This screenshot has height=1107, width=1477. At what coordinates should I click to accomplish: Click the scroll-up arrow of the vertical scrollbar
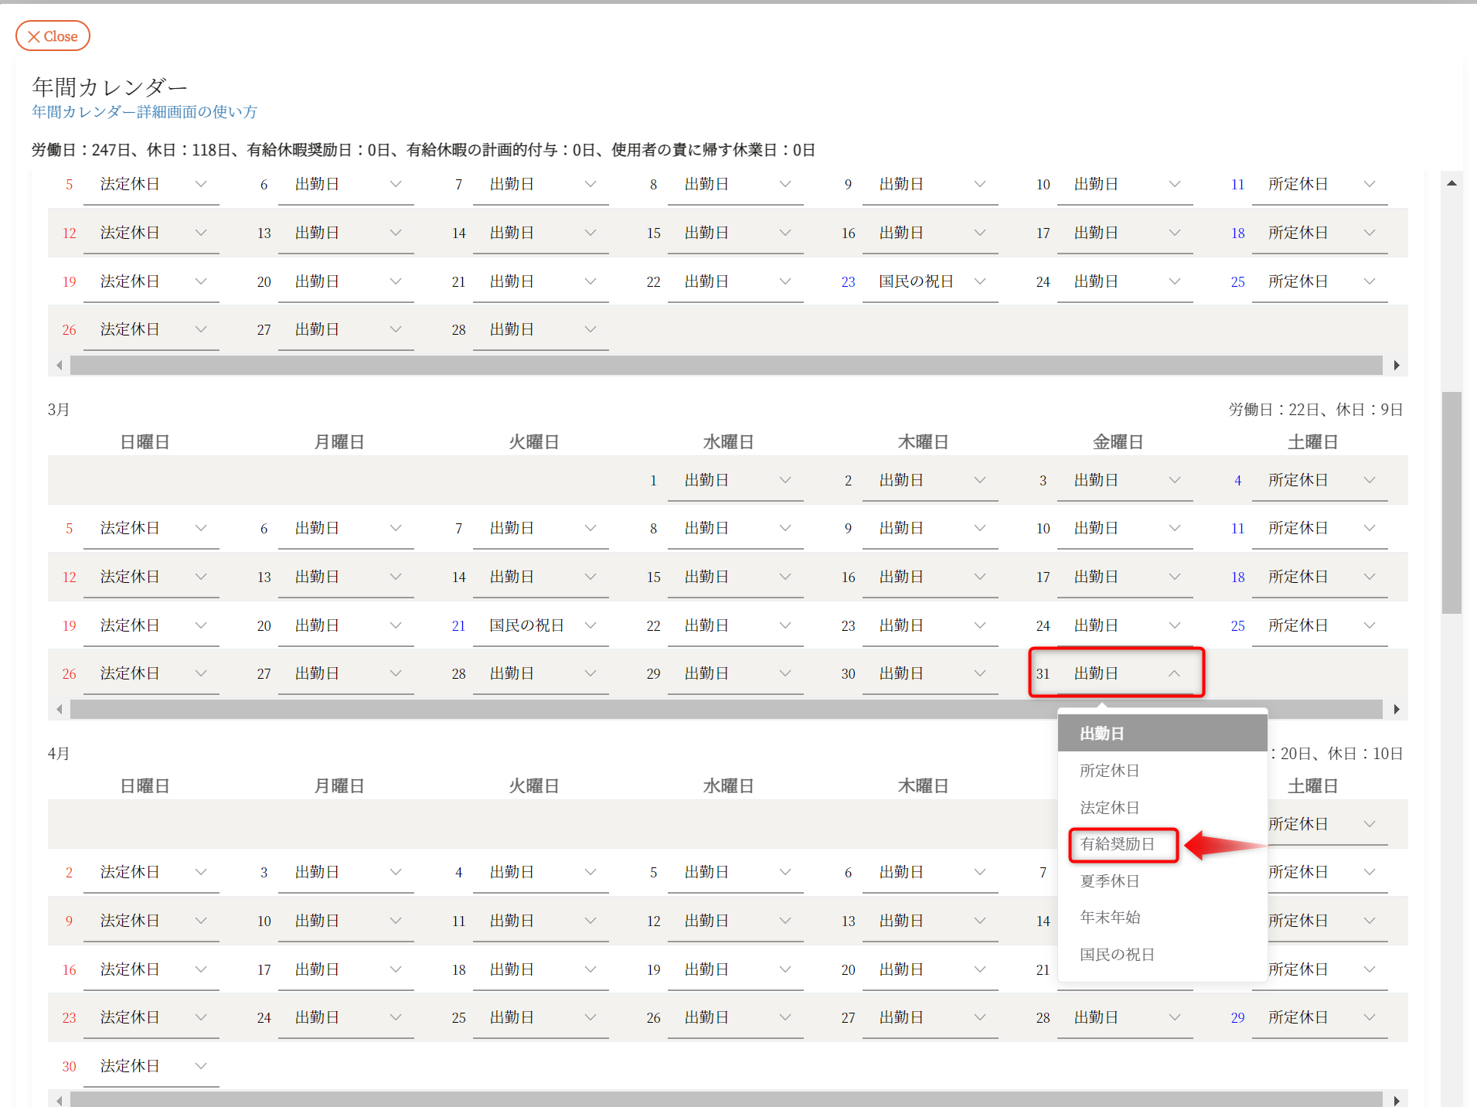1451,183
